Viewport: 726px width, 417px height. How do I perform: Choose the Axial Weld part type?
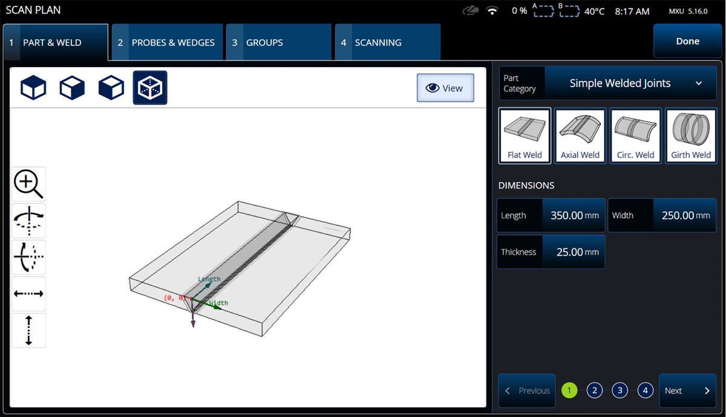coord(580,136)
